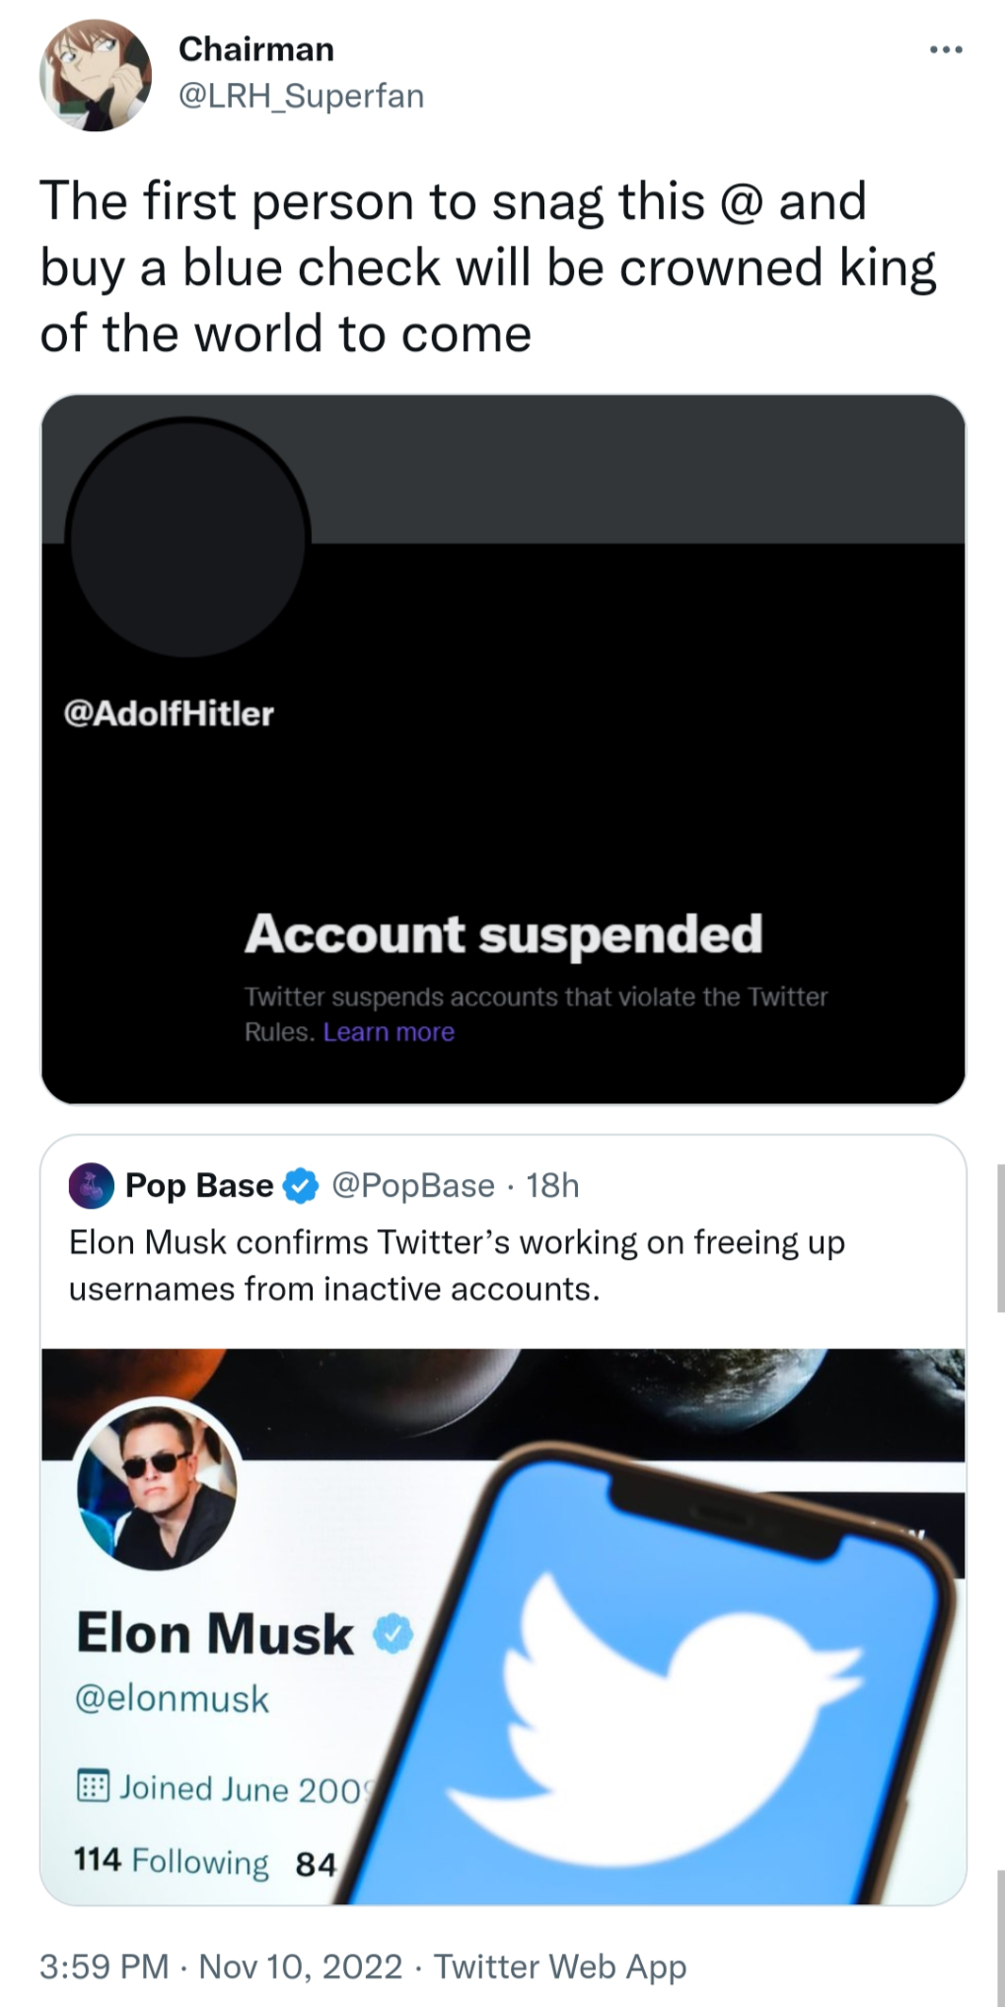Click the 114 Following count
The height and width of the screenshot is (2007, 1005).
171,1861
